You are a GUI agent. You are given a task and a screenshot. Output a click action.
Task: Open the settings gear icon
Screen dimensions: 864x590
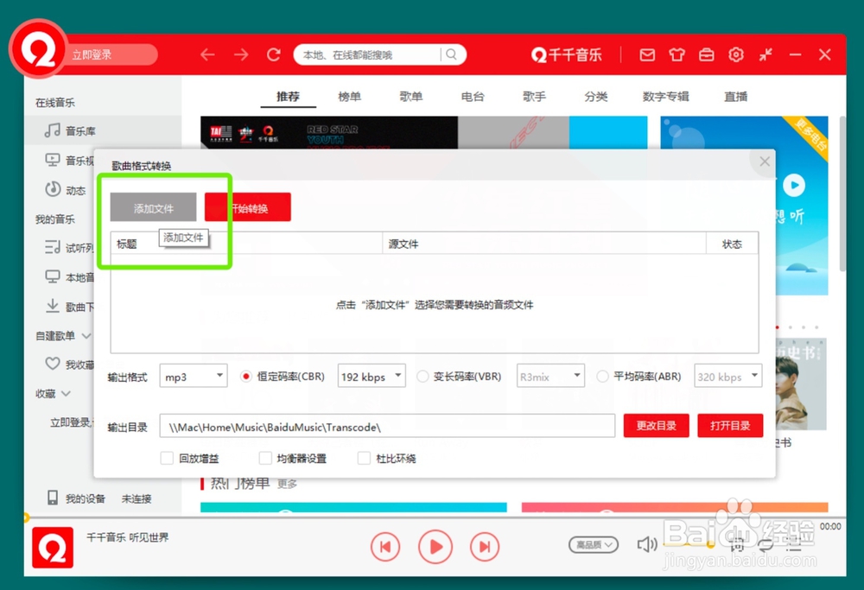pyautogui.click(x=736, y=54)
